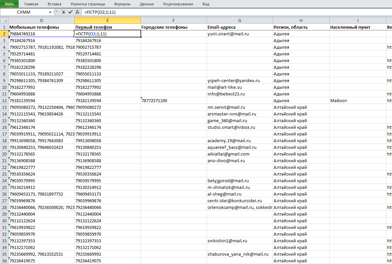This screenshot has height=264, width=392.
Task: Click Адыгея cell in row 2
Action: point(301,34)
